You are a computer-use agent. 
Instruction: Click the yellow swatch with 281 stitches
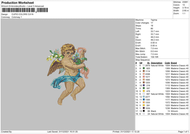pos(144,105)
